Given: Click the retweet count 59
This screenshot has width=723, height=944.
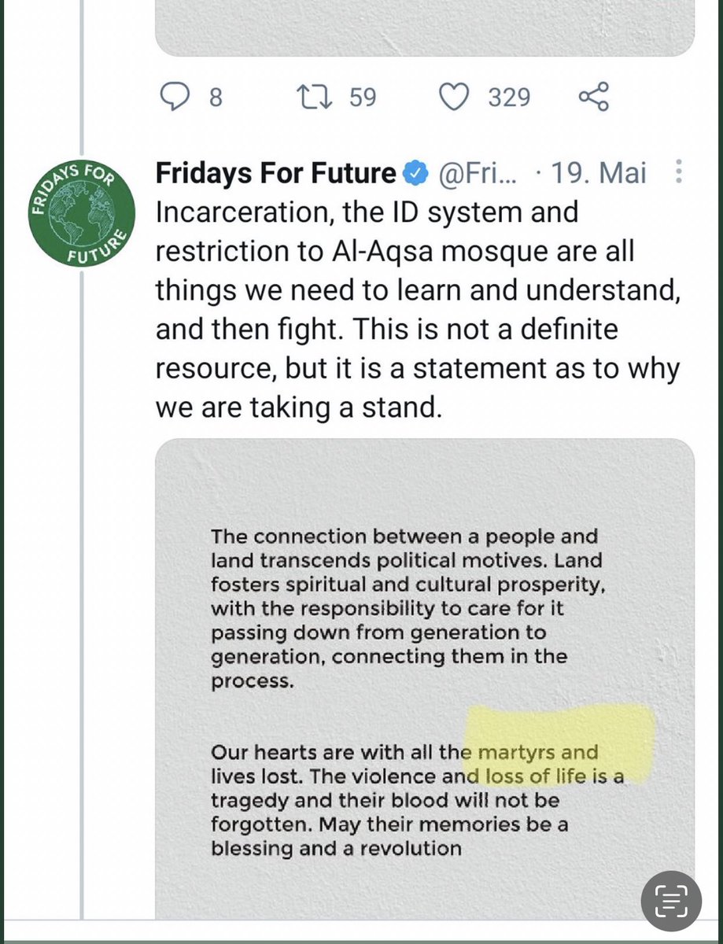Looking at the screenshot, I should (362, 98).
